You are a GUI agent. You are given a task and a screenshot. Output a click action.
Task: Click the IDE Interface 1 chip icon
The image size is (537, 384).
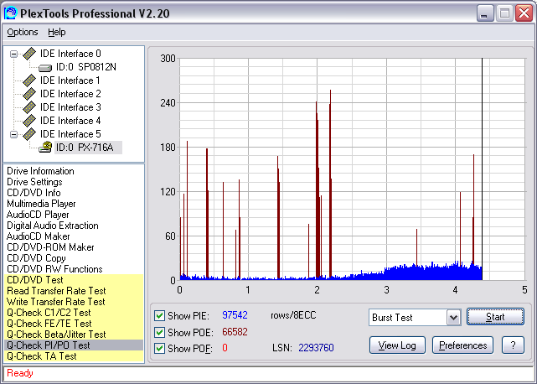(29, 80)
